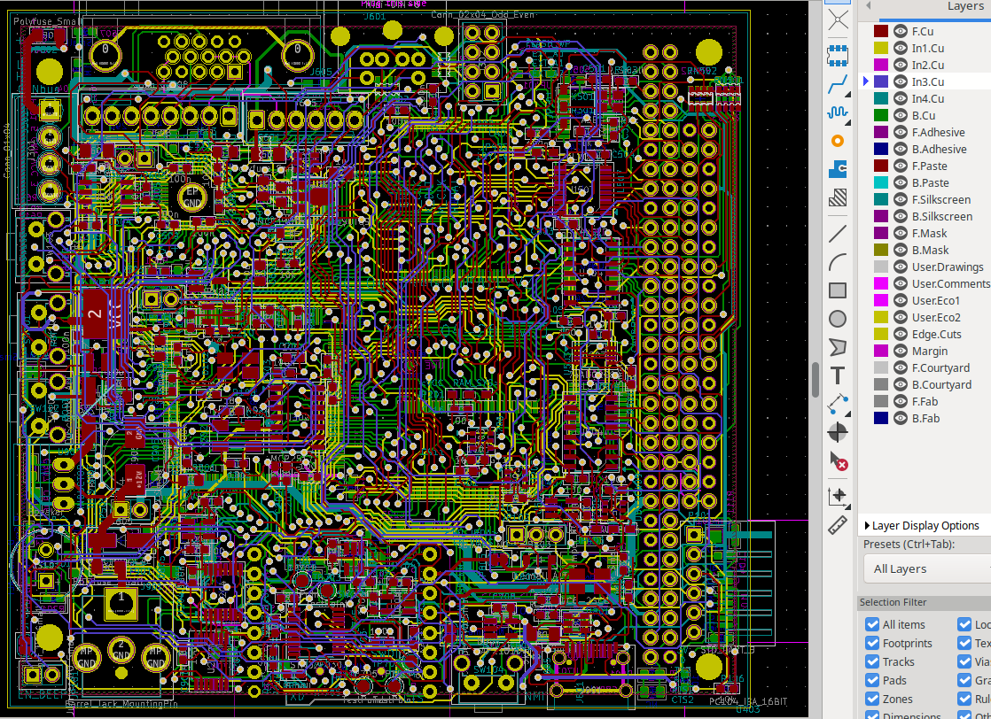Disable the Tracks selection filter checkbox

tap(872, 662)
